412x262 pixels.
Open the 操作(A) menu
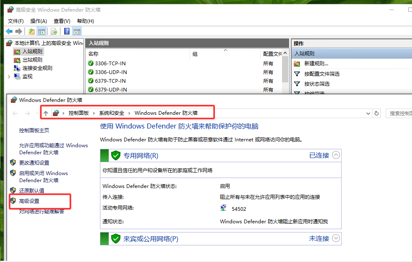39,21
